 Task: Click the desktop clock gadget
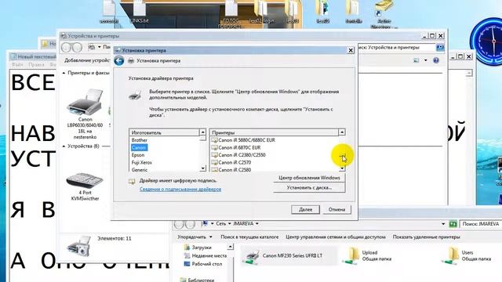(487, 41)
